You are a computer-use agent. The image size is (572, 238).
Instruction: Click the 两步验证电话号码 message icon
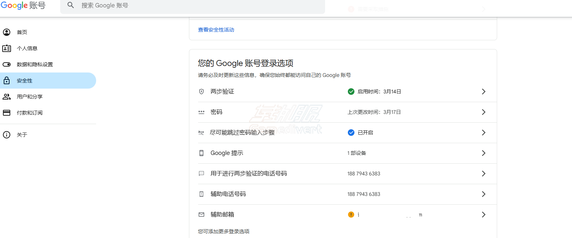201,174
